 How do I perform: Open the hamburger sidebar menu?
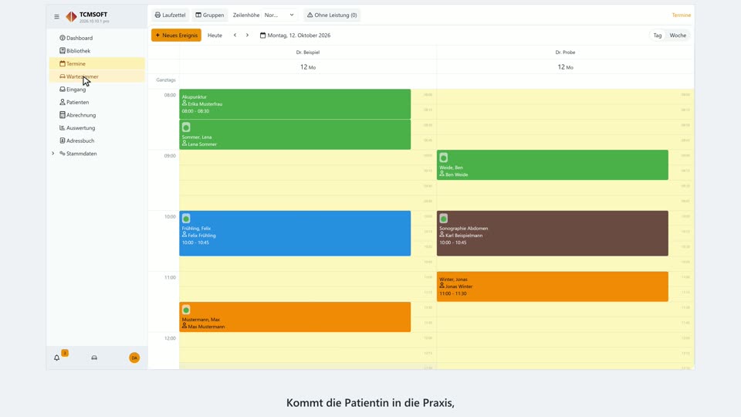coord(56,16)
